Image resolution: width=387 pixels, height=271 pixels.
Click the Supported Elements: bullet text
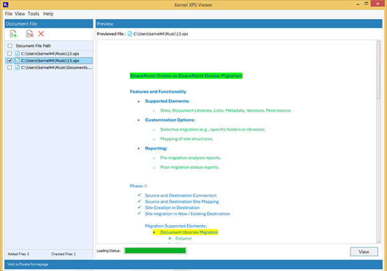(x=167, y=101)
